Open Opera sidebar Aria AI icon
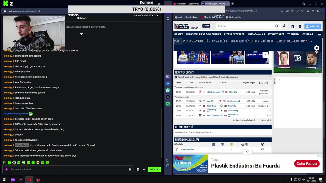This screenshot has width=326, height=183. [x=168, y=77]
